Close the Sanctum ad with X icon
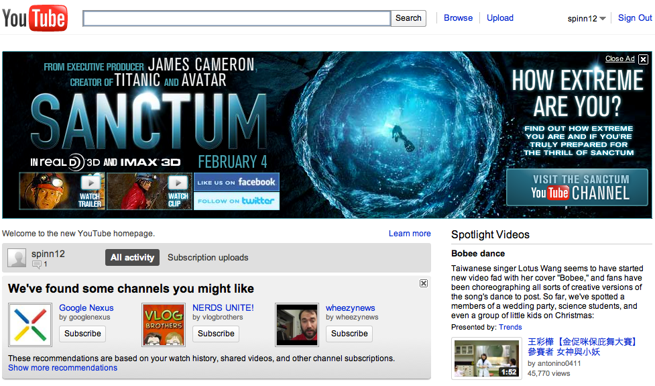The height and width of the screenshot is (386, 655). pos(644,59)
